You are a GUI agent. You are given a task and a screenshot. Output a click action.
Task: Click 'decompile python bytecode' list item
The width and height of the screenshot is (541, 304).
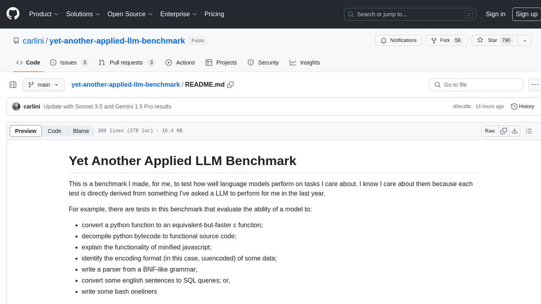pyautogui.click(x=159, y=236)
